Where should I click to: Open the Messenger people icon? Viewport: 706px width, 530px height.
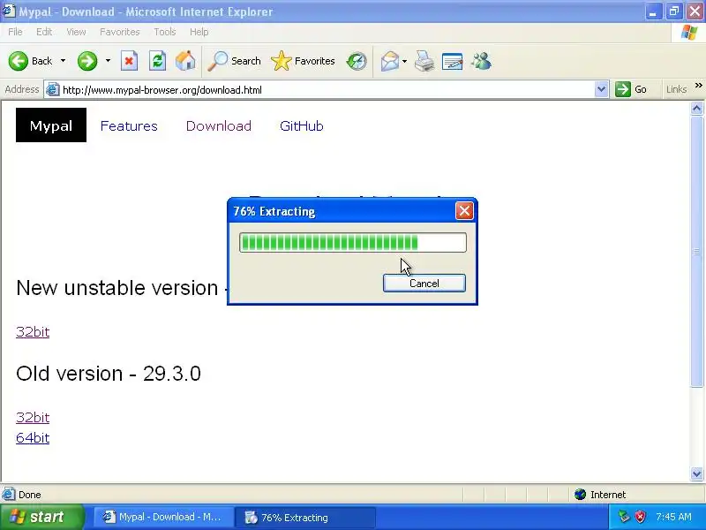click(x=481, y=61)
